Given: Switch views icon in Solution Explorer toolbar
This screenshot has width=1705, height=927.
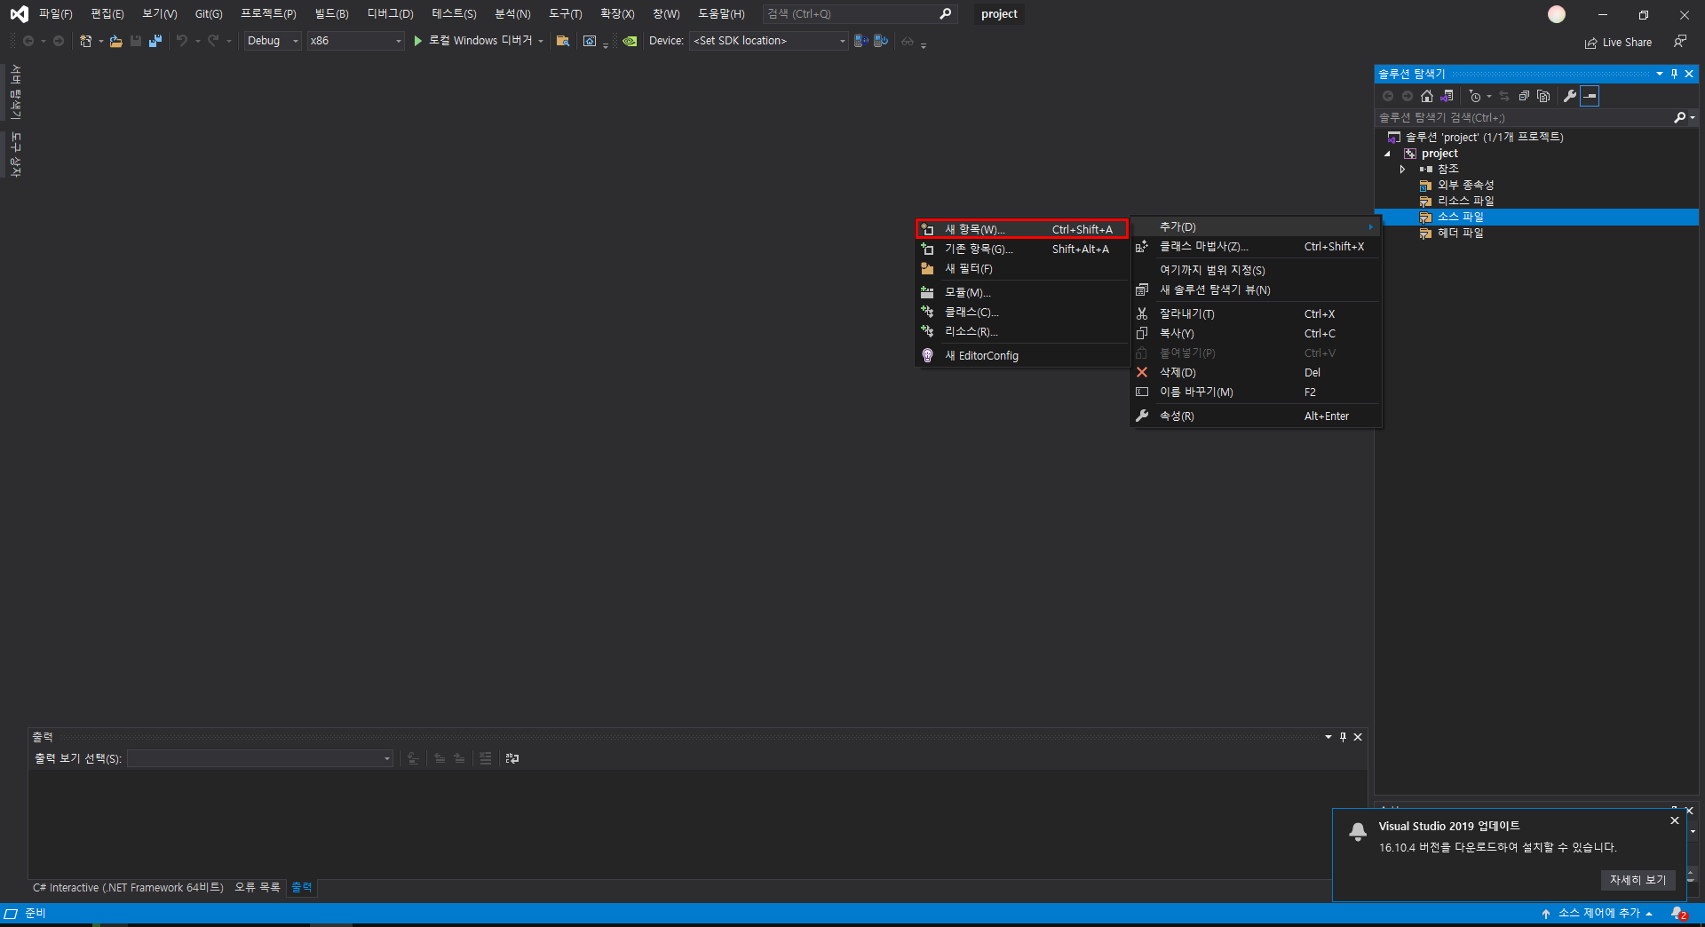Looking at the screenshot, I should (1447, 96).
